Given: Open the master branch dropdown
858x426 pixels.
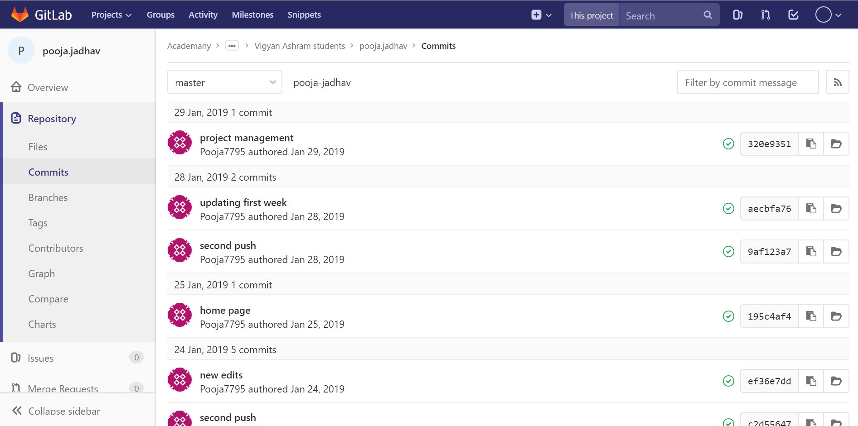Looking at the screenshot, I should (x=225, y=82).
